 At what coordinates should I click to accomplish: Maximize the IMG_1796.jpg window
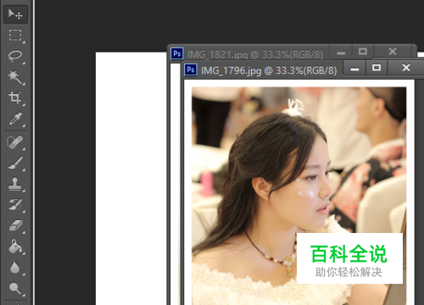[377, 68]
